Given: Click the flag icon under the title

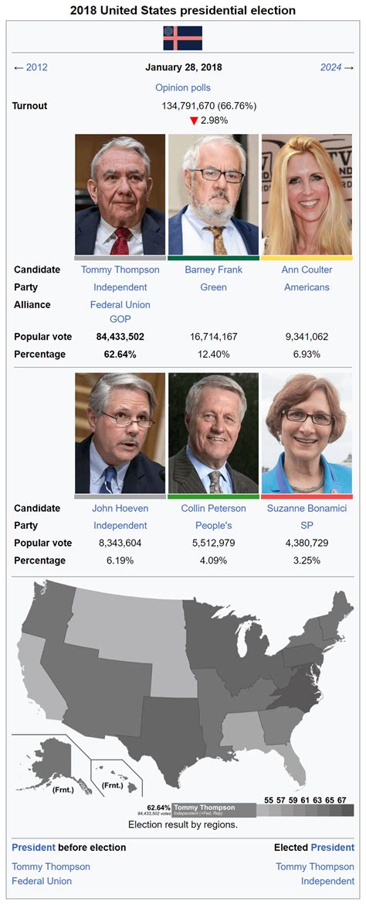Looking at the screenshot, I should (x=182, y=38).
